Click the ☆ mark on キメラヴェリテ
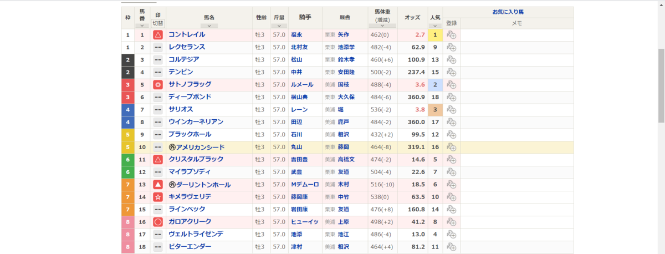Screen dimensions: 665x254 pyautogui.click(x=158, y=197)
